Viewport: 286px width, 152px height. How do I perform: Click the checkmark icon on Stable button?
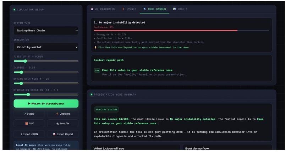click(x=25, y=114)
